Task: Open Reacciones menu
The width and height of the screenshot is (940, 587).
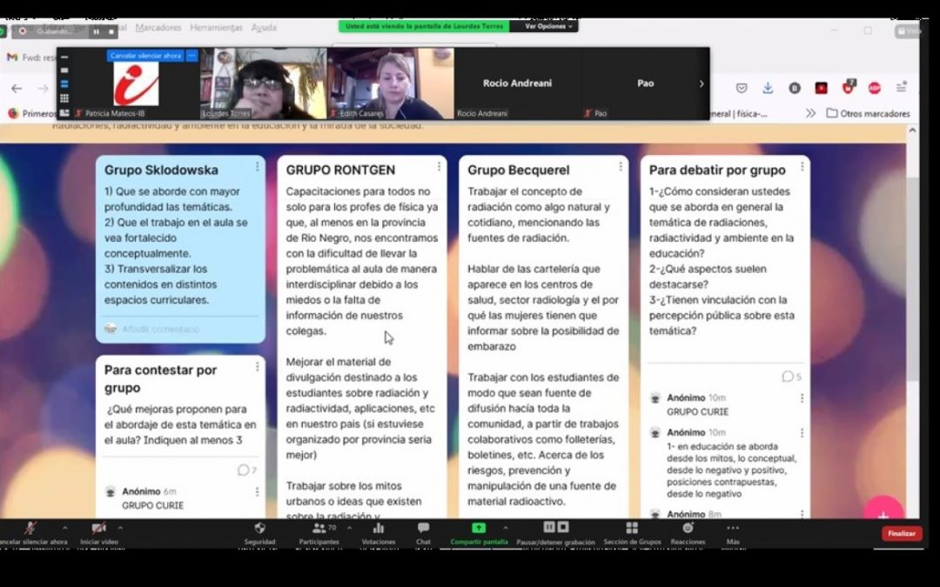Action: pyautogui.click(x=688, y=533)
